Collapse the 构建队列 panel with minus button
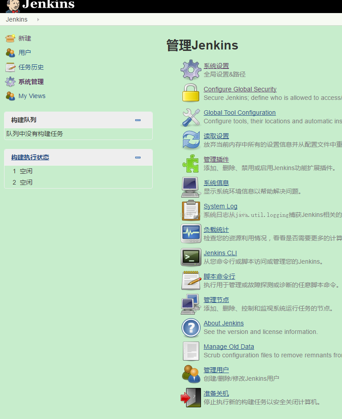The width and height of the screenshot is (342, 419). click(138, 120)
